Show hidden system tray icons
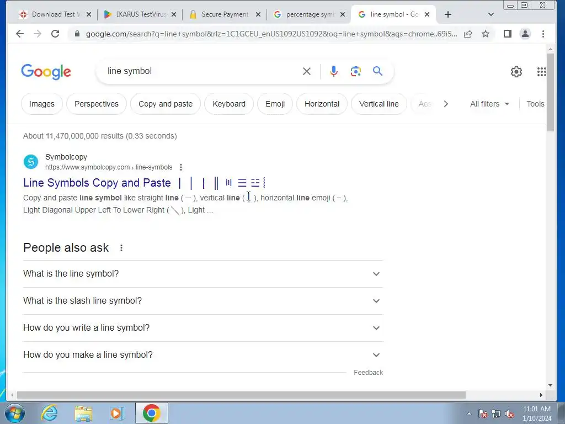The image size is (565, 424). (x=469, y=414)
